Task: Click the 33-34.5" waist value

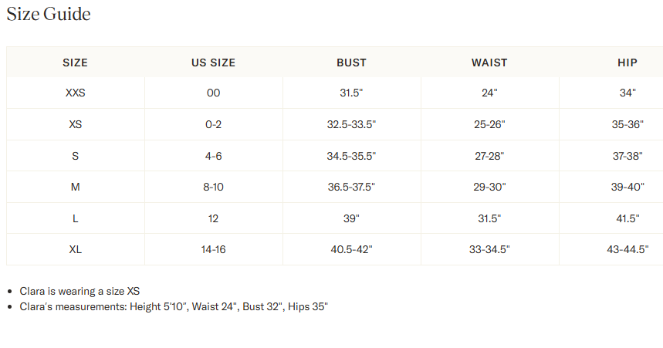Action: 489,249
